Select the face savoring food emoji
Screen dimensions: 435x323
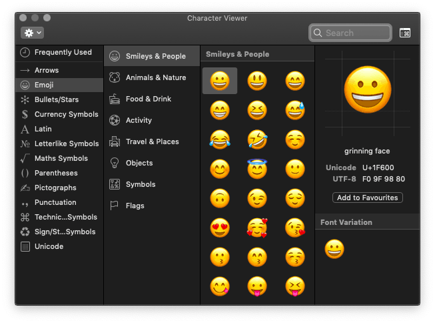pyautogui.click(x=220, y=286)
